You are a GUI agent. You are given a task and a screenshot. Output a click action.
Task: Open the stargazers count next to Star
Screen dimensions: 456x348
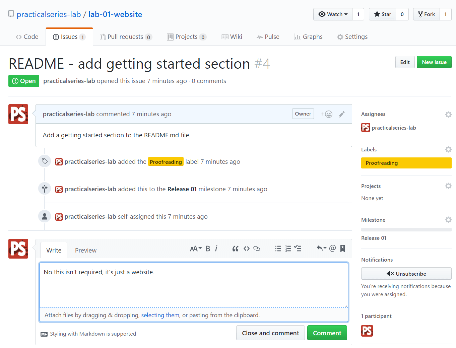(x=402, y=14)
